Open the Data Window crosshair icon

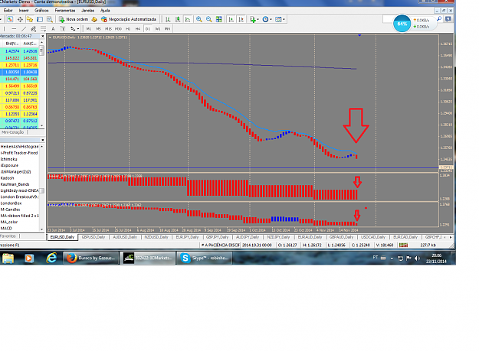20,19
